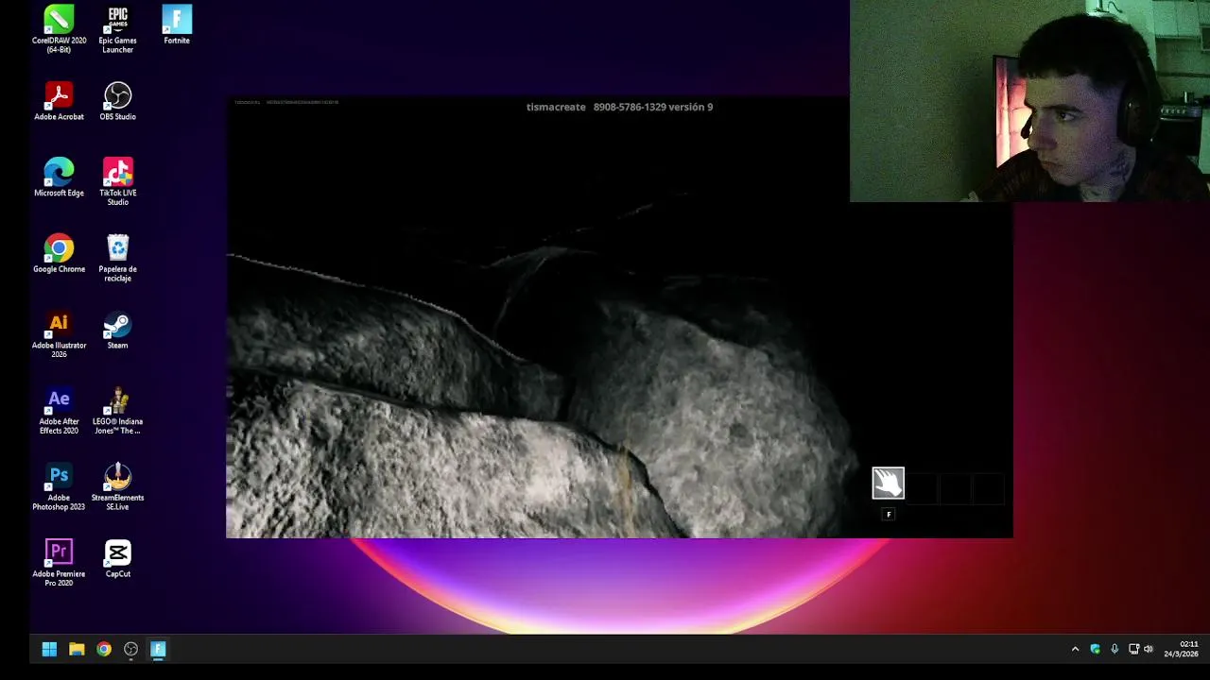Image resolution: width=1210 pixels, height=680 pixels.
Task: Open Windows Security tray icon
Action: (1095, 649)
